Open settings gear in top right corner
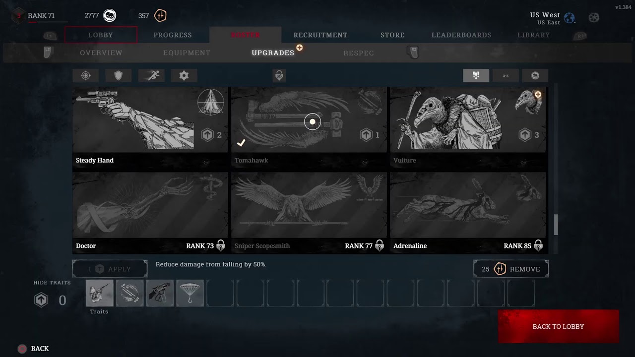 point(594,17)
